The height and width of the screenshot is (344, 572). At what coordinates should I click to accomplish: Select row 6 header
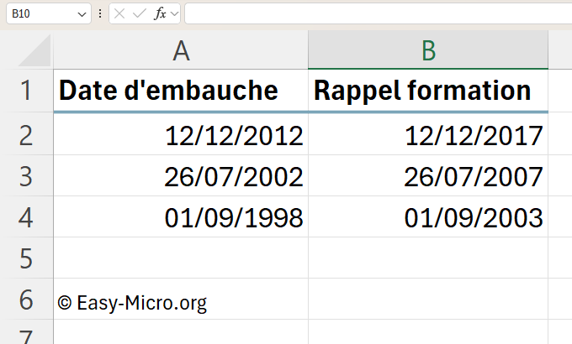pos(27,300)
